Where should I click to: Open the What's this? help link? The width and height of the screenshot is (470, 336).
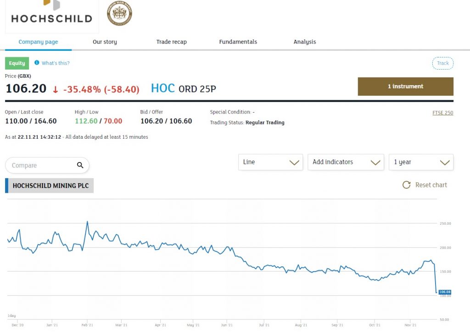pos(56,63)
